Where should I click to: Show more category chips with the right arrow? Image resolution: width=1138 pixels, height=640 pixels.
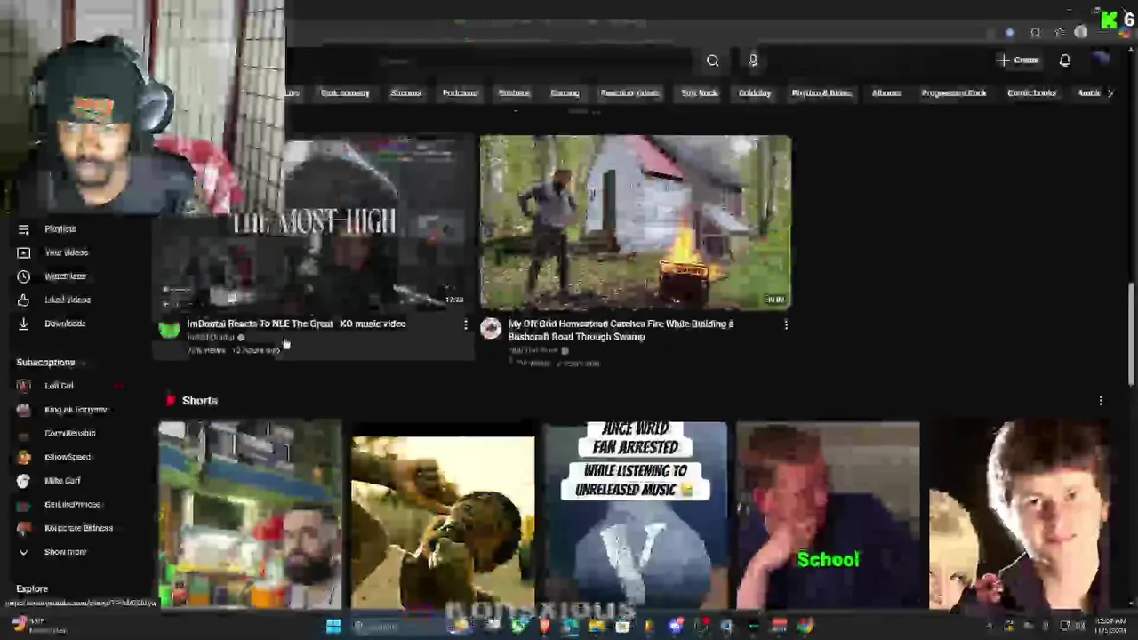click(1110, 92)
